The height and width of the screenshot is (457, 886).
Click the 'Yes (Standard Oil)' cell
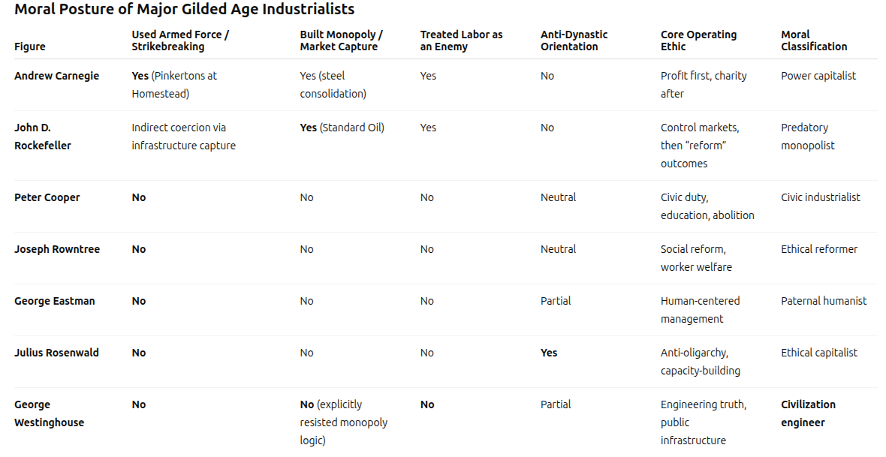click(342, 128)
